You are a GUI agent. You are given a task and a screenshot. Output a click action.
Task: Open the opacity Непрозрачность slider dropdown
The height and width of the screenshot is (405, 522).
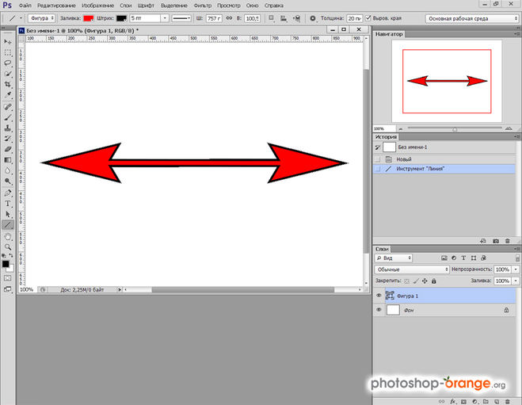[516, 269]
